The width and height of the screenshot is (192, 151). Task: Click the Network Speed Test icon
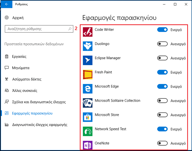(87, 131)
